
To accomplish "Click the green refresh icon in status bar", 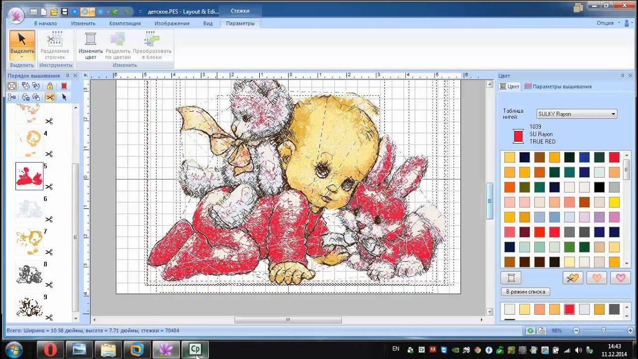I will 530,331.
